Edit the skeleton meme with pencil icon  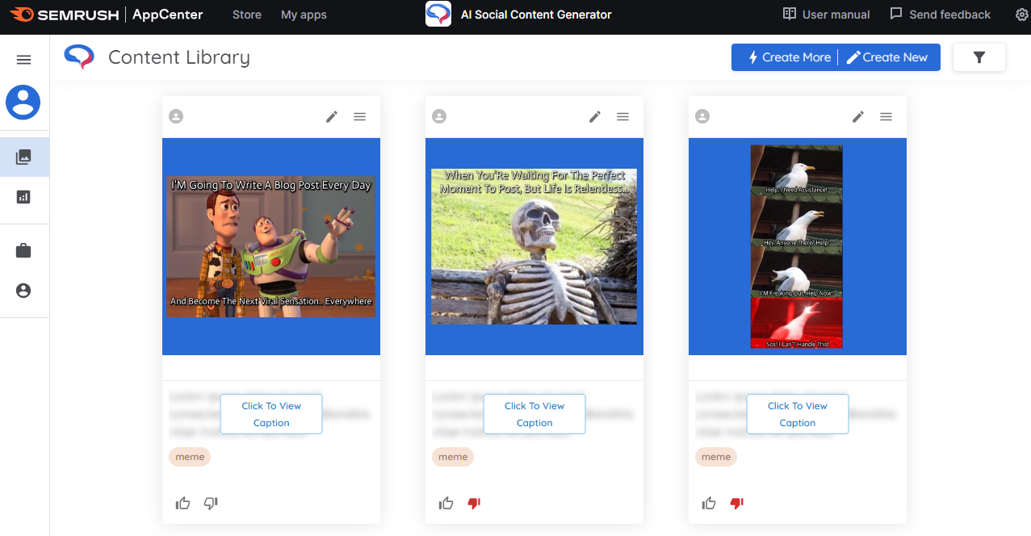[x=595, y=117]
